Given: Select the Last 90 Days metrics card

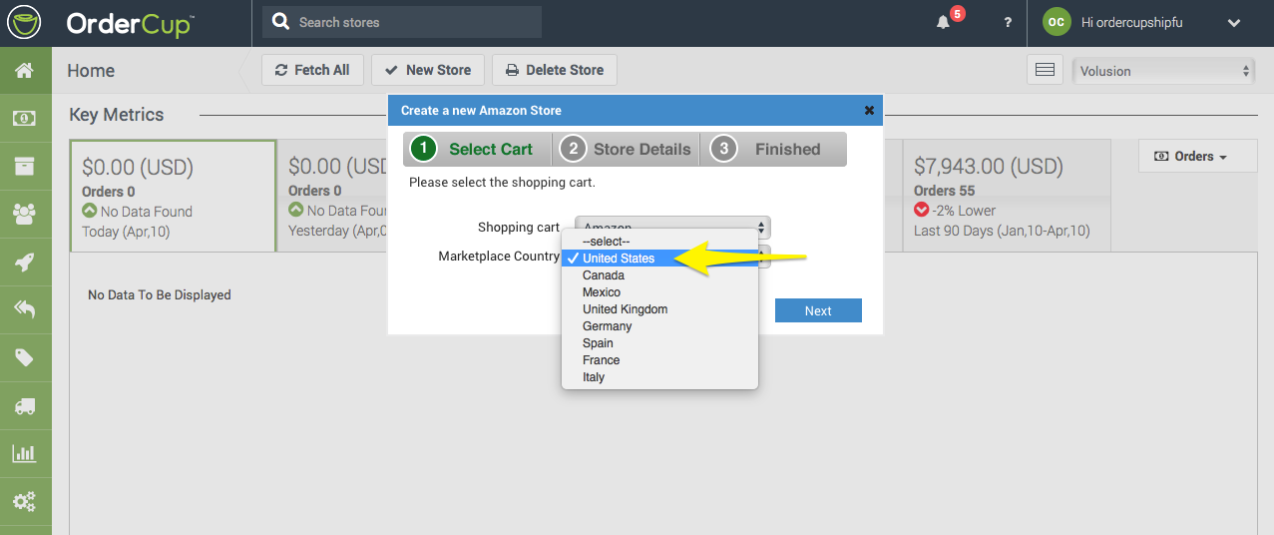Looking at the screenshot, I should pos(1006,196).
